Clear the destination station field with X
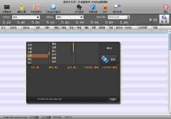The image size is (171, 119). [81, 17]
